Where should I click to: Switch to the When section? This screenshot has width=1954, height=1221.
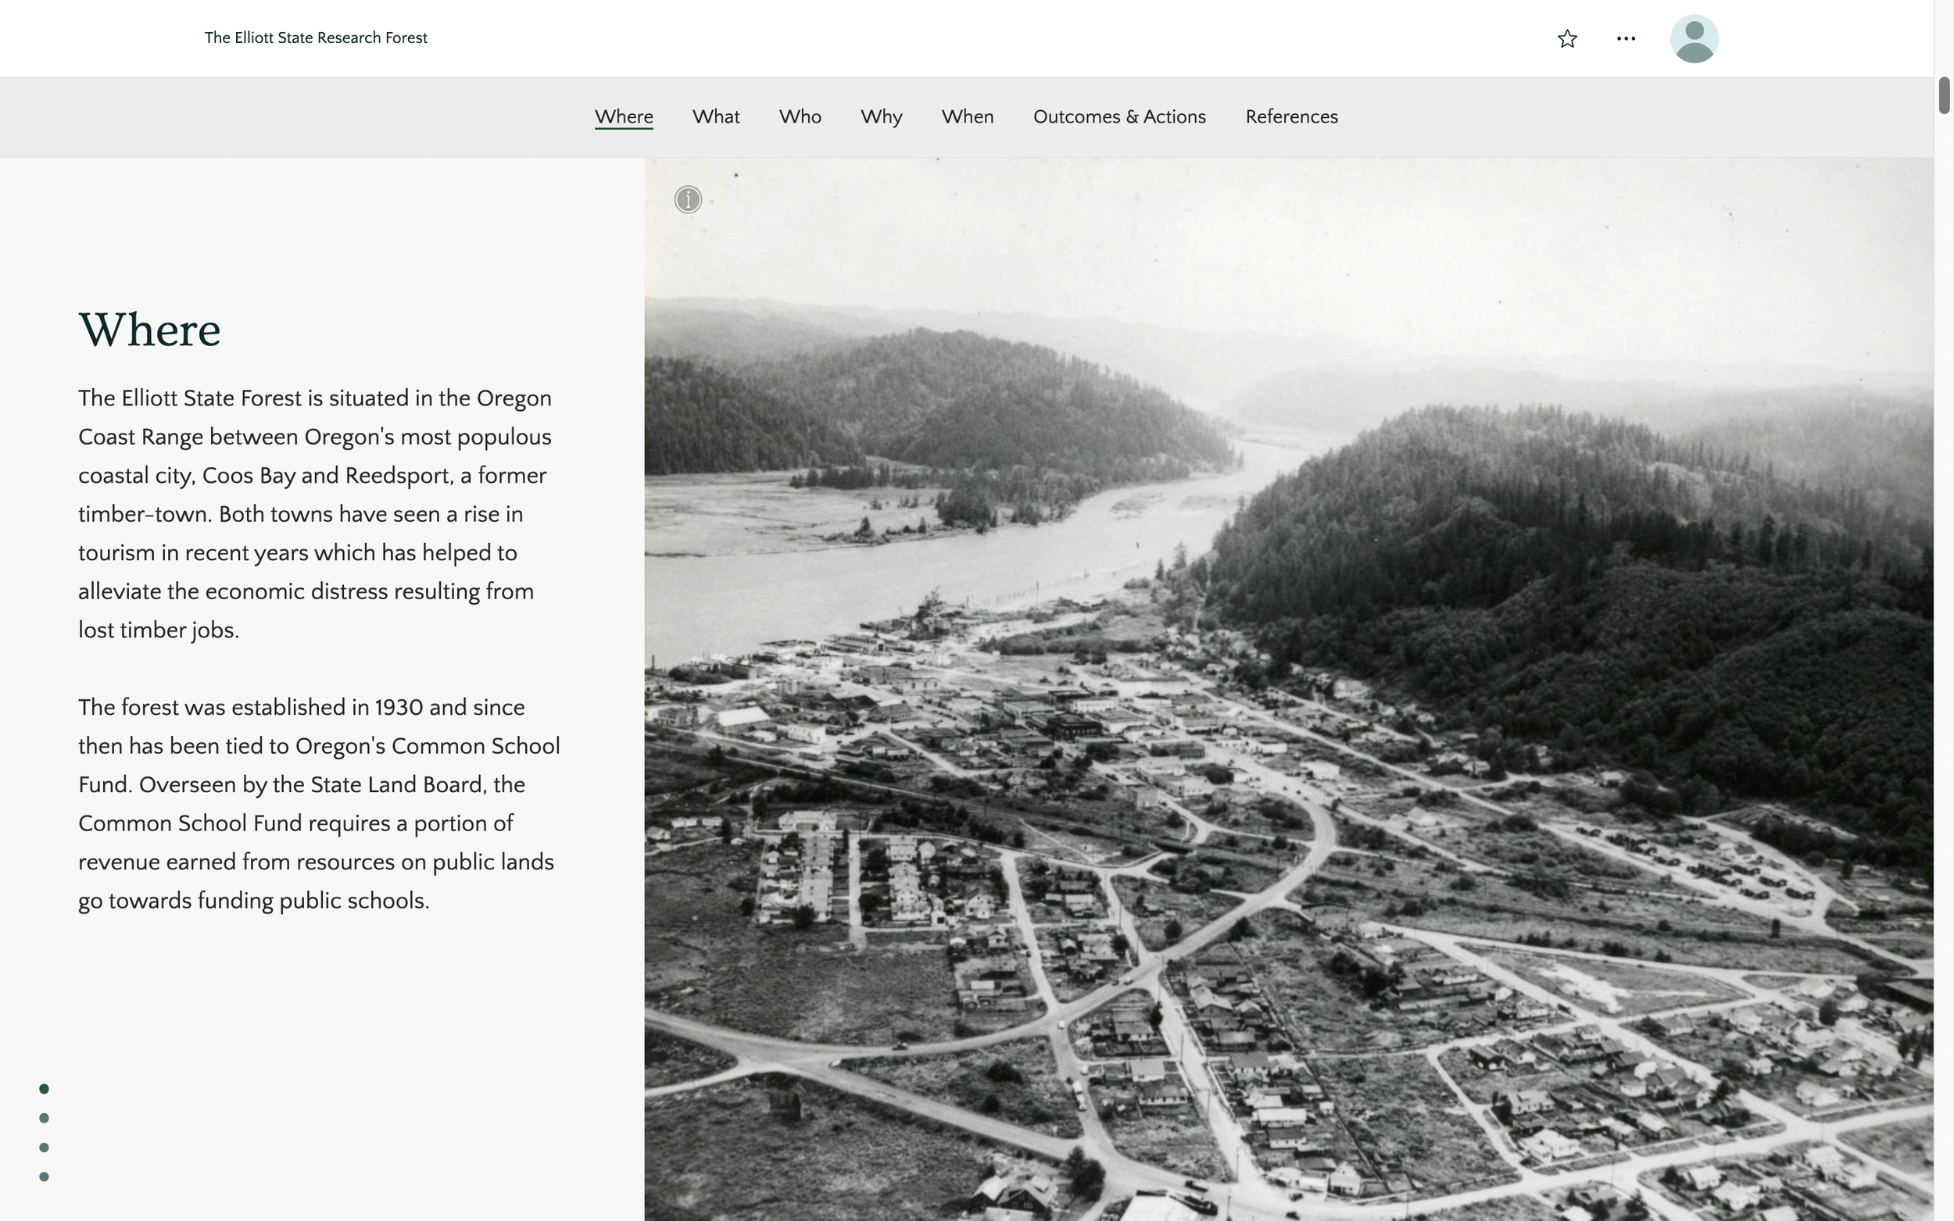[x=968, y=117]
